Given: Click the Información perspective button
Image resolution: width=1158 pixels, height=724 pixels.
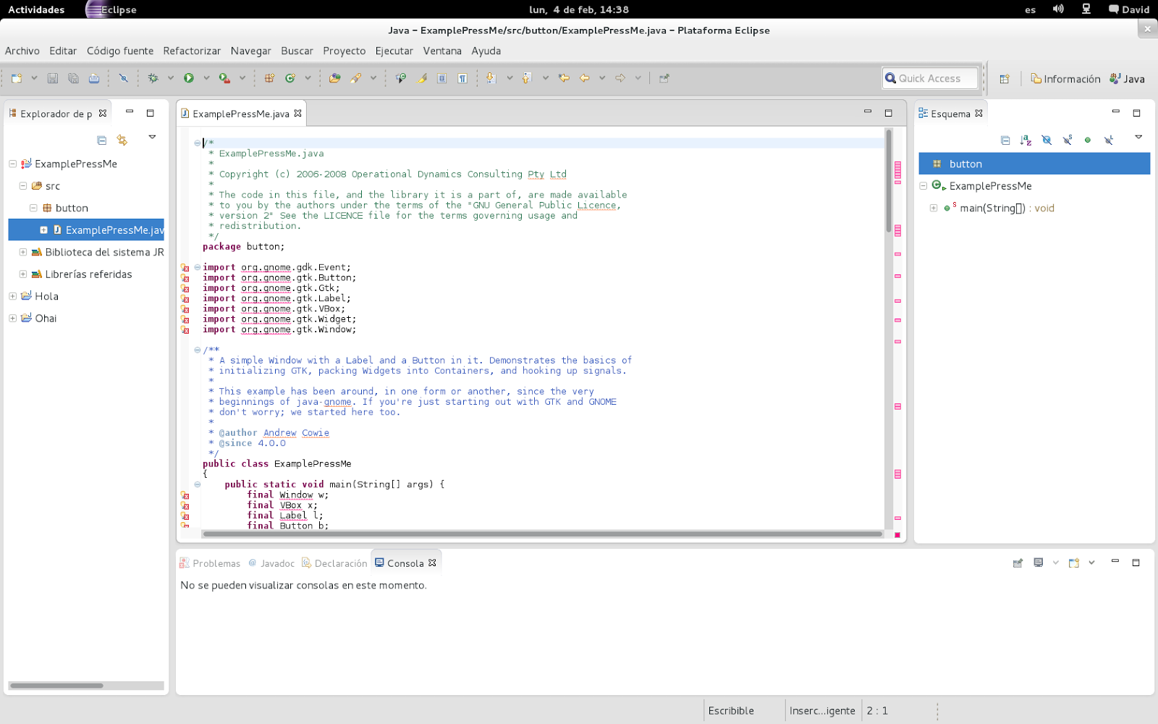Looking at the screenshot, I should click(1065, 78).
